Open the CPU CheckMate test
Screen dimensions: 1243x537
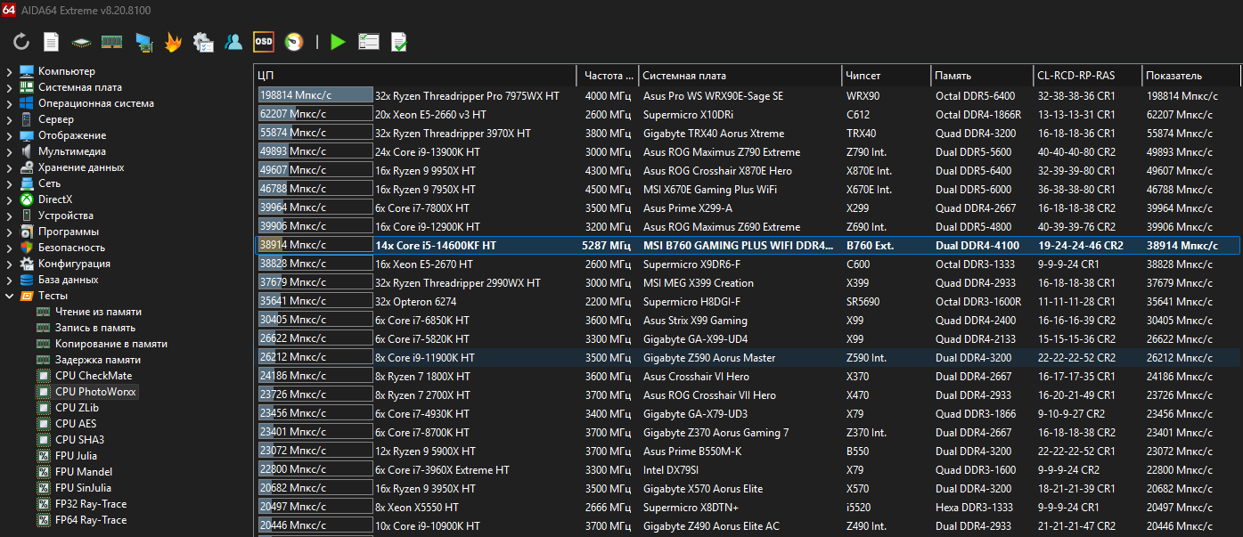[x=94, y=376]
